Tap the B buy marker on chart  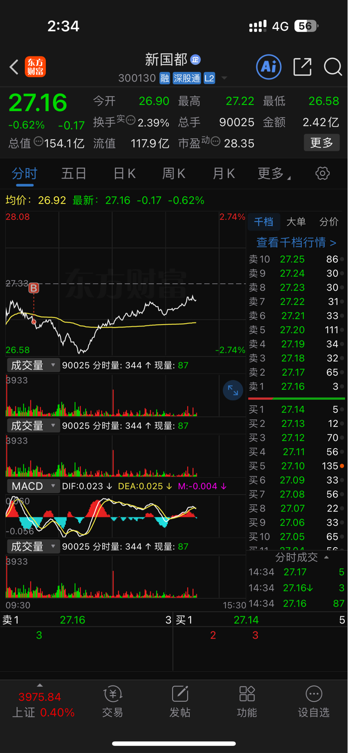33,288
